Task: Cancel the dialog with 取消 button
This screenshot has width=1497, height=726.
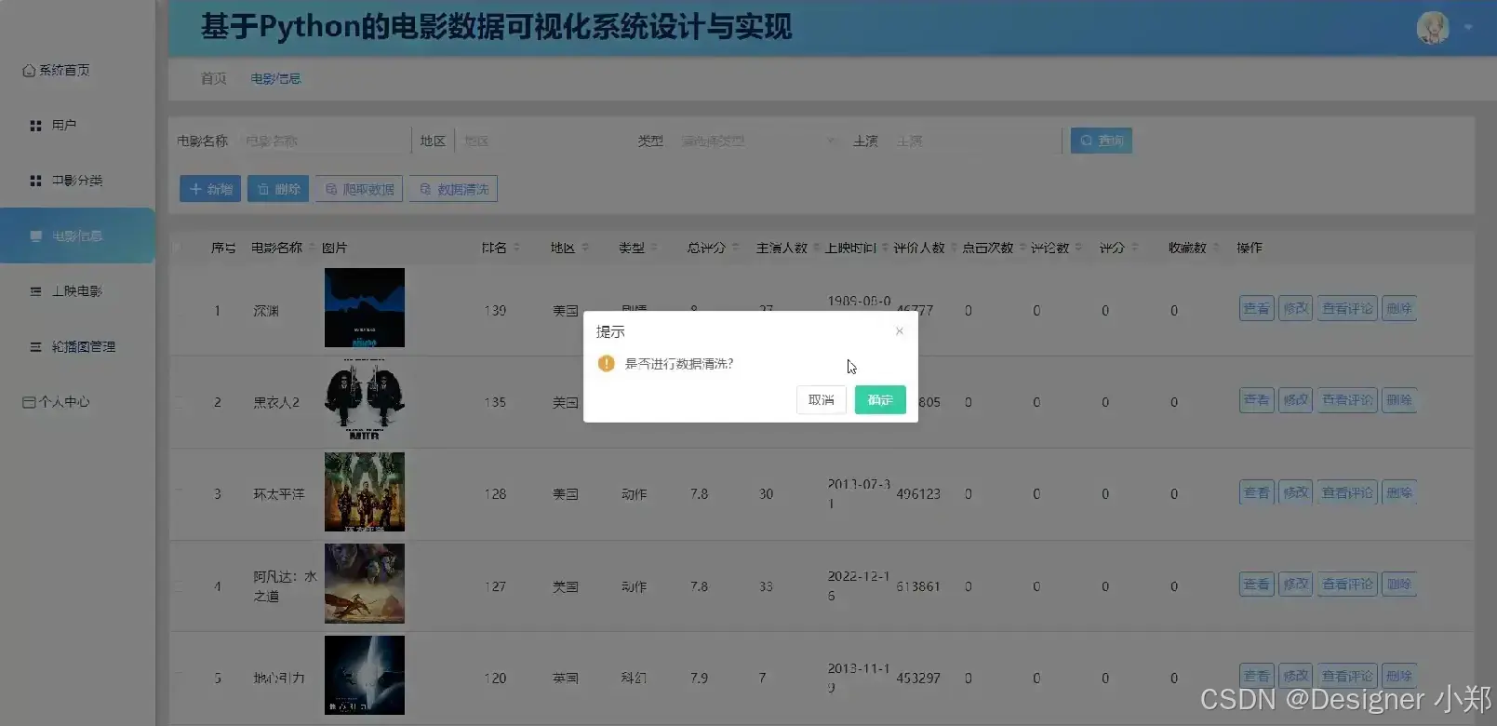Action: coord(822,400)
